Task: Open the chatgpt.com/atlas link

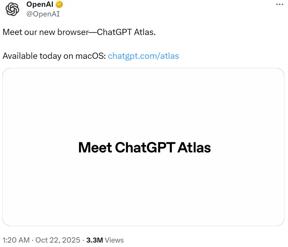Action: (x=143, y=56)
